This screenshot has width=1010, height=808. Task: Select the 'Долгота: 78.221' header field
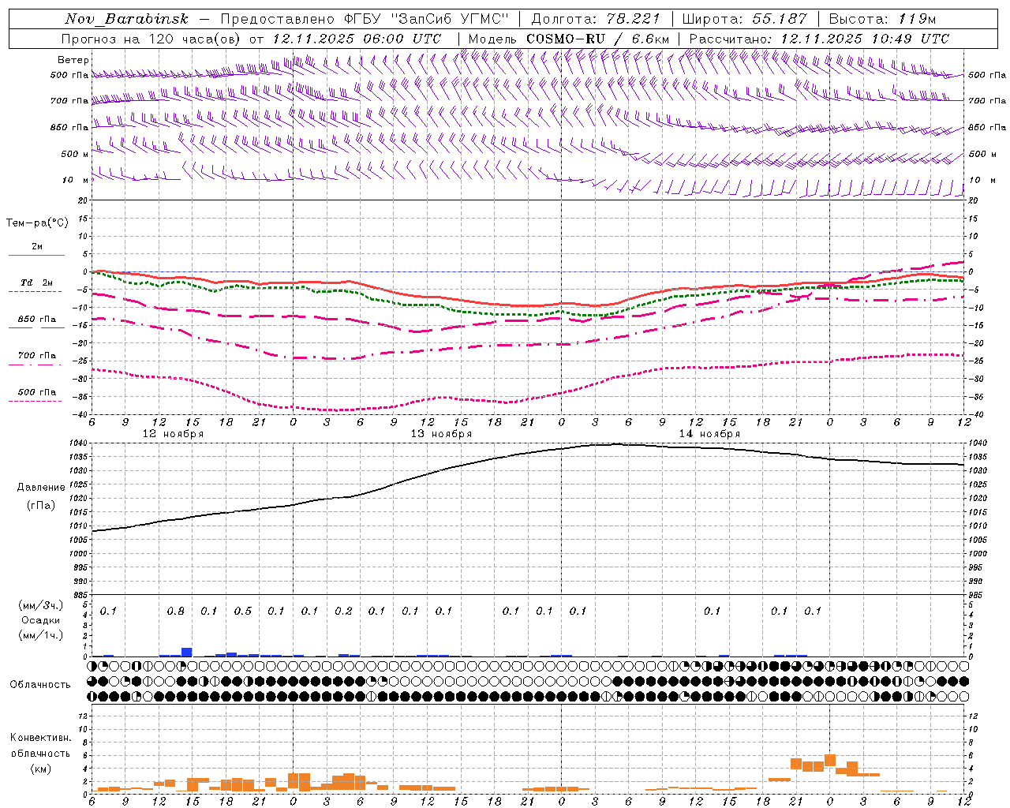(596, 19)
